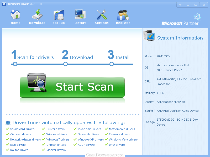Click 'Windows7 drivers' list item
Image resolution: width=210 pixels, height=157 pixels.
tap(58, 139)
